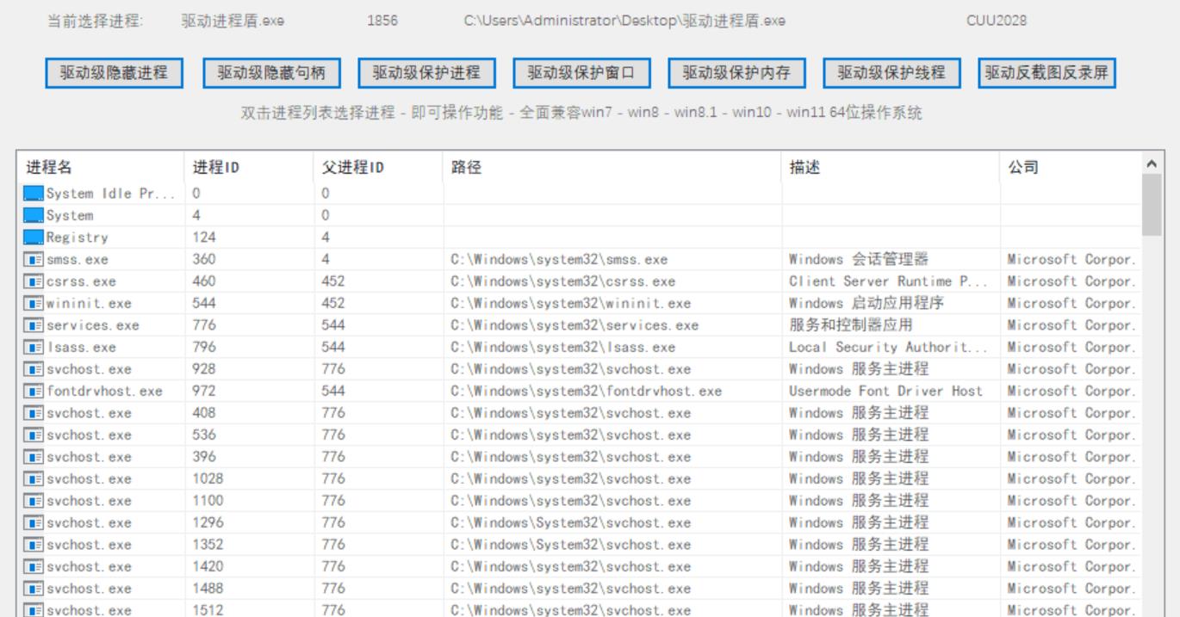Image resolution: width=1180 pixels, height=617 pixels.
Task: Click the Client Server Runtime description
Action: [x=889, y=281]
